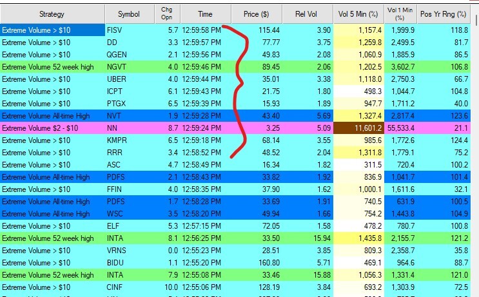479x297 pixels.
Task: Sort by the Strategy column header
Action: (x=52, y=14)
